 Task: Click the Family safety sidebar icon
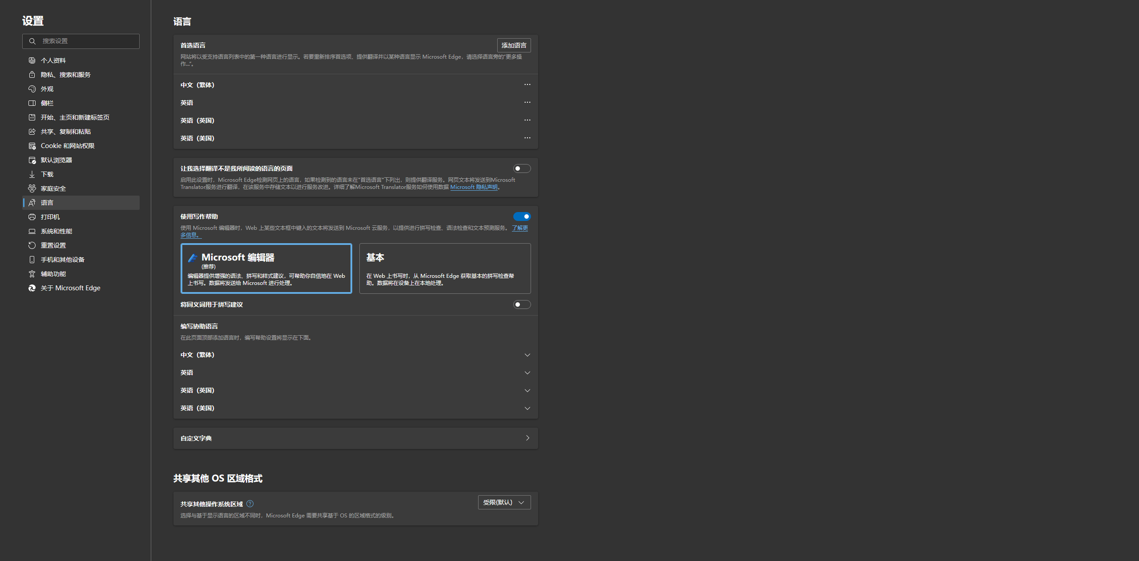pyautogui.click(x=32, y=188)
